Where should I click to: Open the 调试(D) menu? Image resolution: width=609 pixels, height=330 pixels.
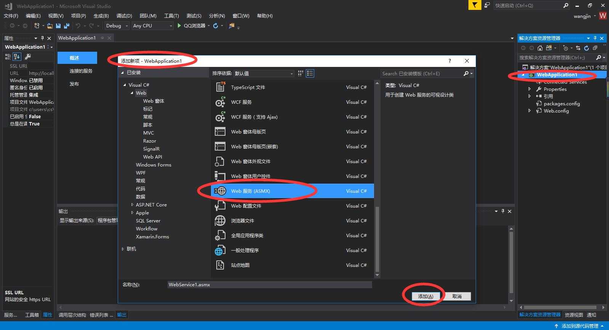click(124, 16)
